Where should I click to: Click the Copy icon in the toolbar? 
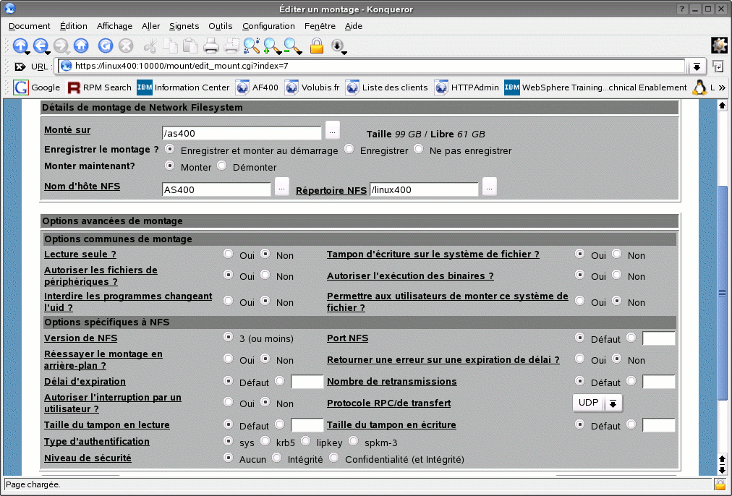[x=171, y=46]
